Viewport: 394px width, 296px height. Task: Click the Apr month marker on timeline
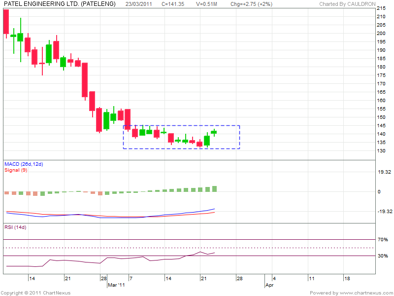pyautogui.click(x=269, y=285)
